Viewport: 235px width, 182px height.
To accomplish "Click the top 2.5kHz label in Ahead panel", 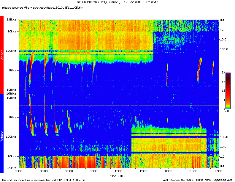I will tap(11, 20).
